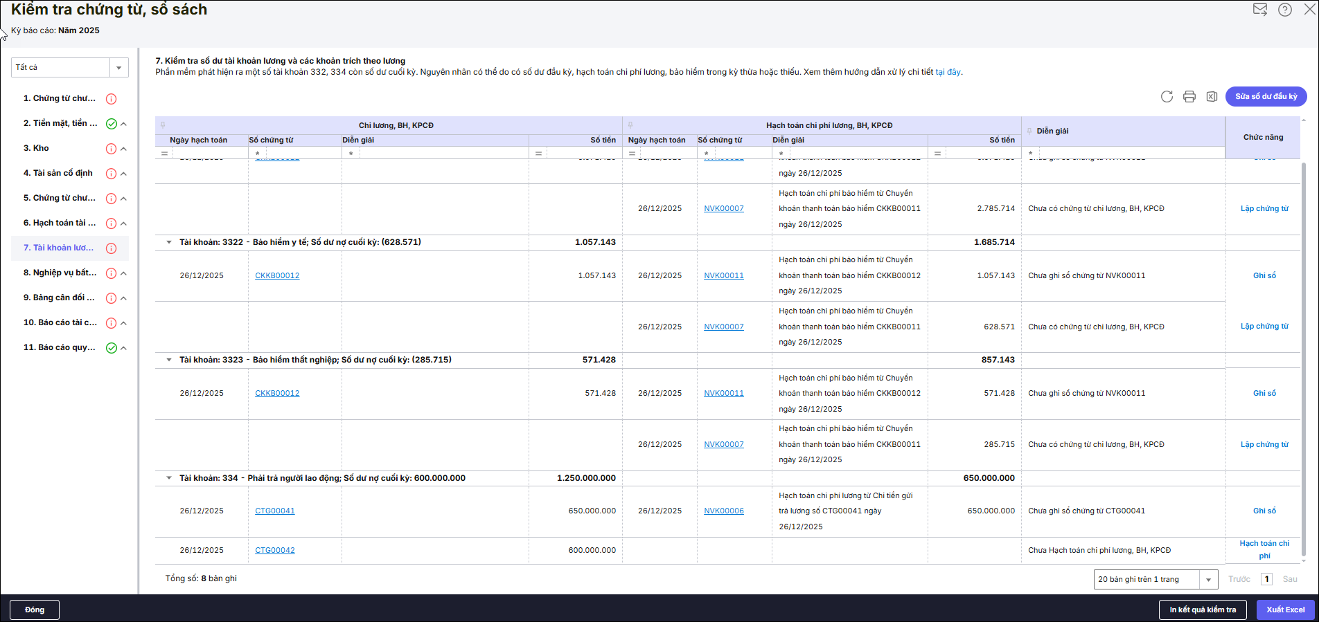The width and height of the screenshot is (1319, 622).
Task: Select 9. Bảng cân đối in the sidebar
Action: [58, 298]
